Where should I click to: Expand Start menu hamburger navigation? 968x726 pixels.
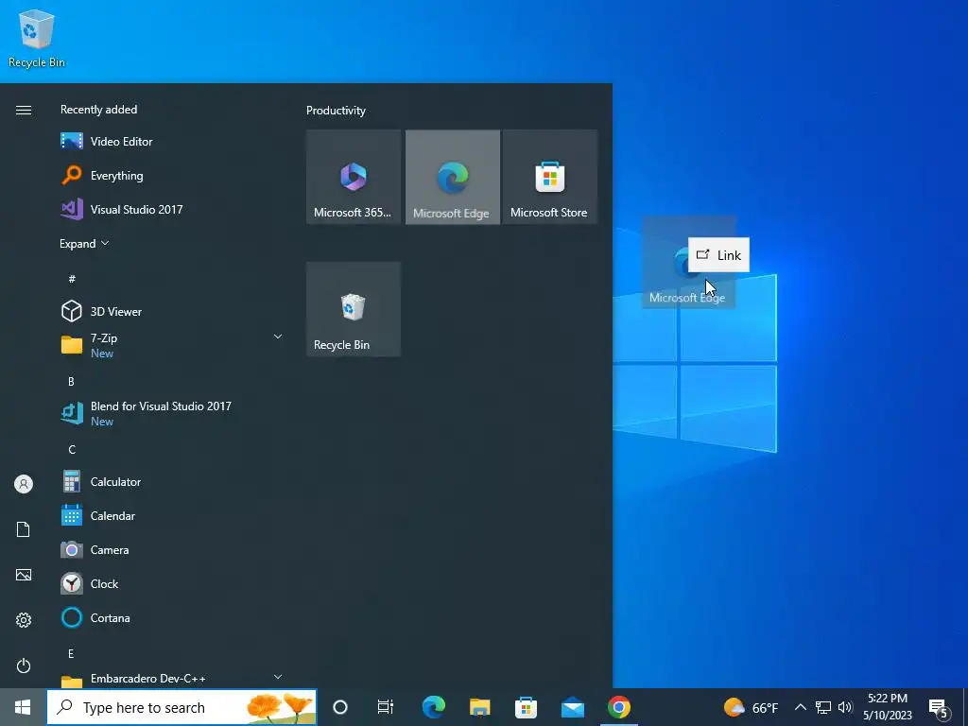pyautogui.click(x=24, y=110)
